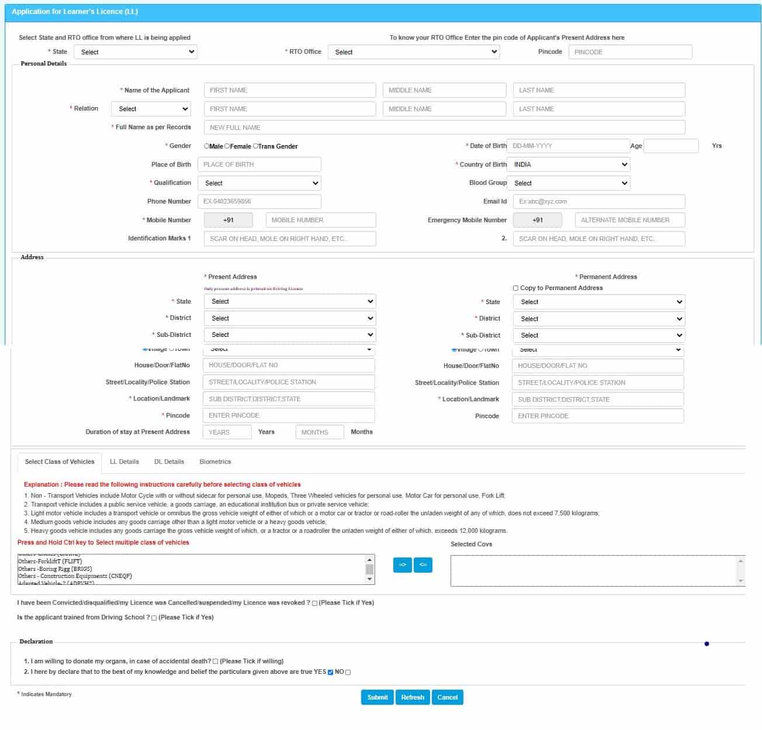
Task: Select the Male gender radio button
Action: click(x=207, y=146)
